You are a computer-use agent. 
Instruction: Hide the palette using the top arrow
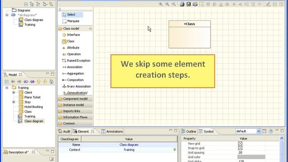coord(59,9)
